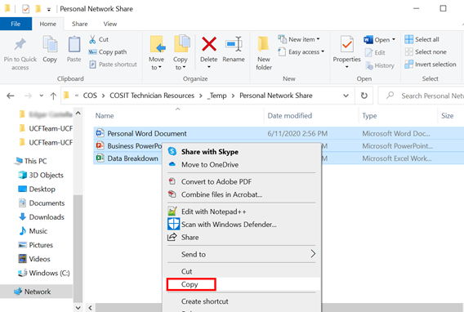Viewport: 464px width, 312px height.
Task: Click the Rename ribbon button
Action: click(x=234, y=49)
